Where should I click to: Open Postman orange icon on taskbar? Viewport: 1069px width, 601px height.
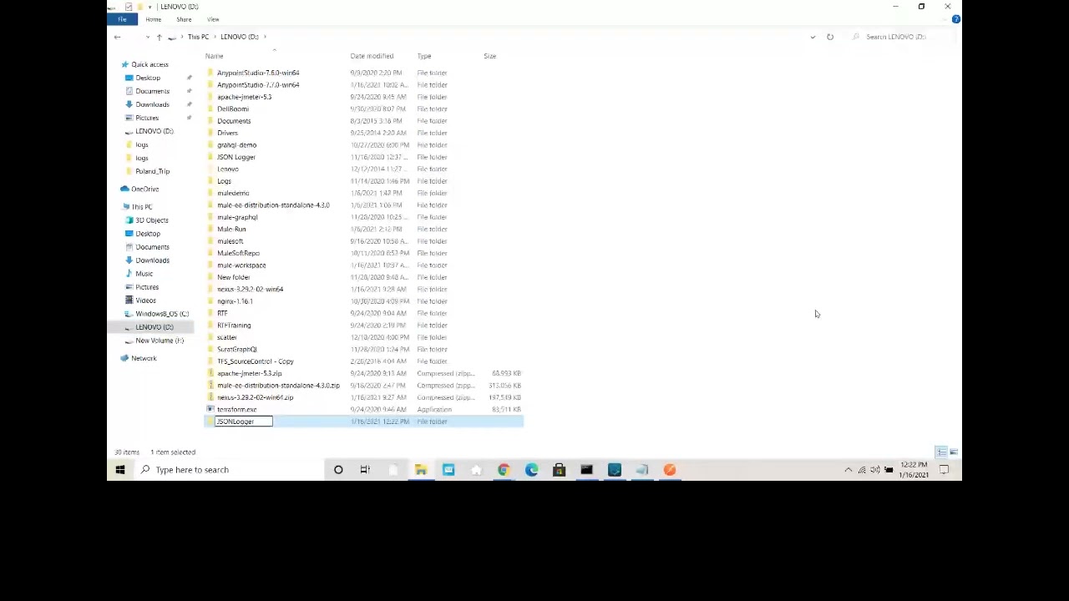(670, 470)
